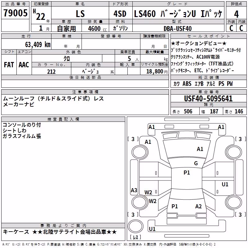The height and width of the screenshot is (248, 248).
Task: Select the grade text LS460 バージョンU Iパッケ
Action: (178, 14)
